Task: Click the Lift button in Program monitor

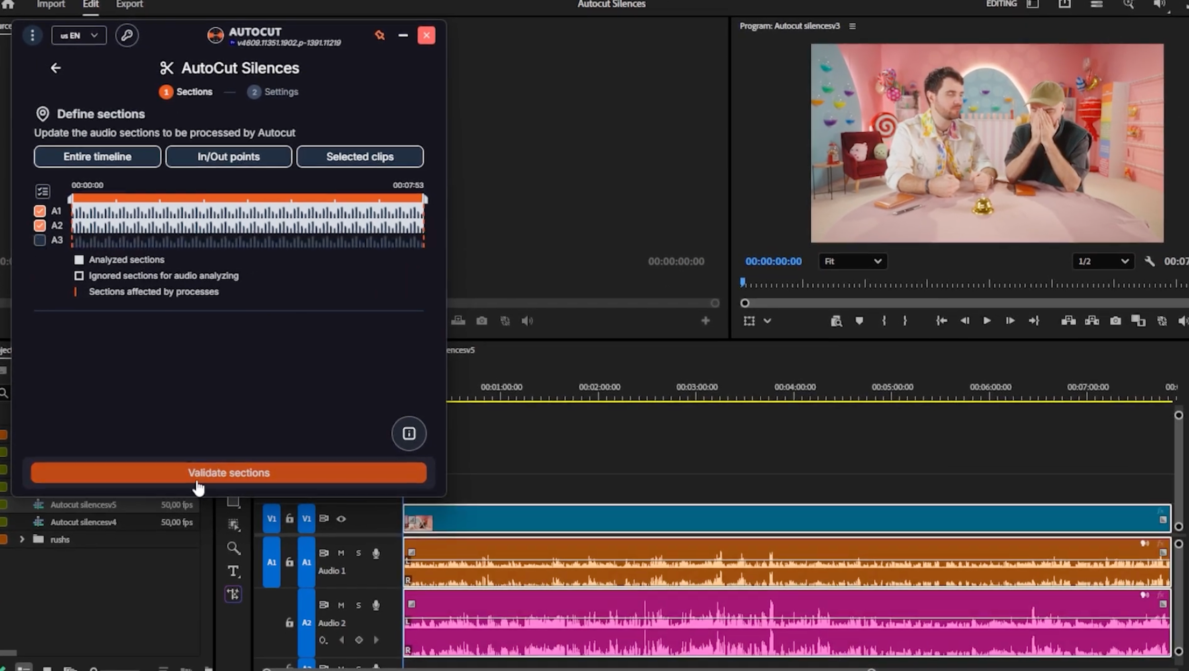Action: coord(1068,321)
